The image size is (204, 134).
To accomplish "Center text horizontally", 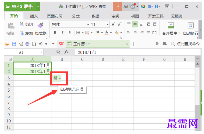I will tap(135, 33).
